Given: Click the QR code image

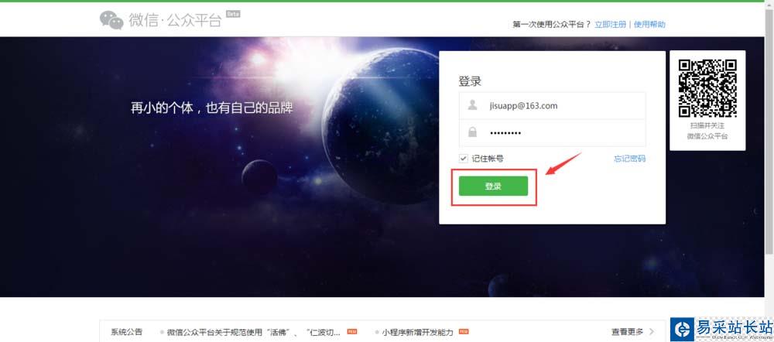Looking at the screenshot, I should 707,88.
